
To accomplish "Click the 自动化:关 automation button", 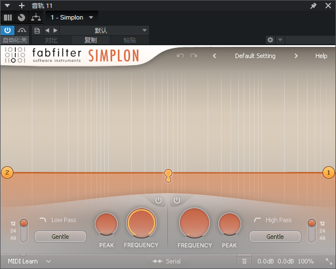I will tap(15, 40).
